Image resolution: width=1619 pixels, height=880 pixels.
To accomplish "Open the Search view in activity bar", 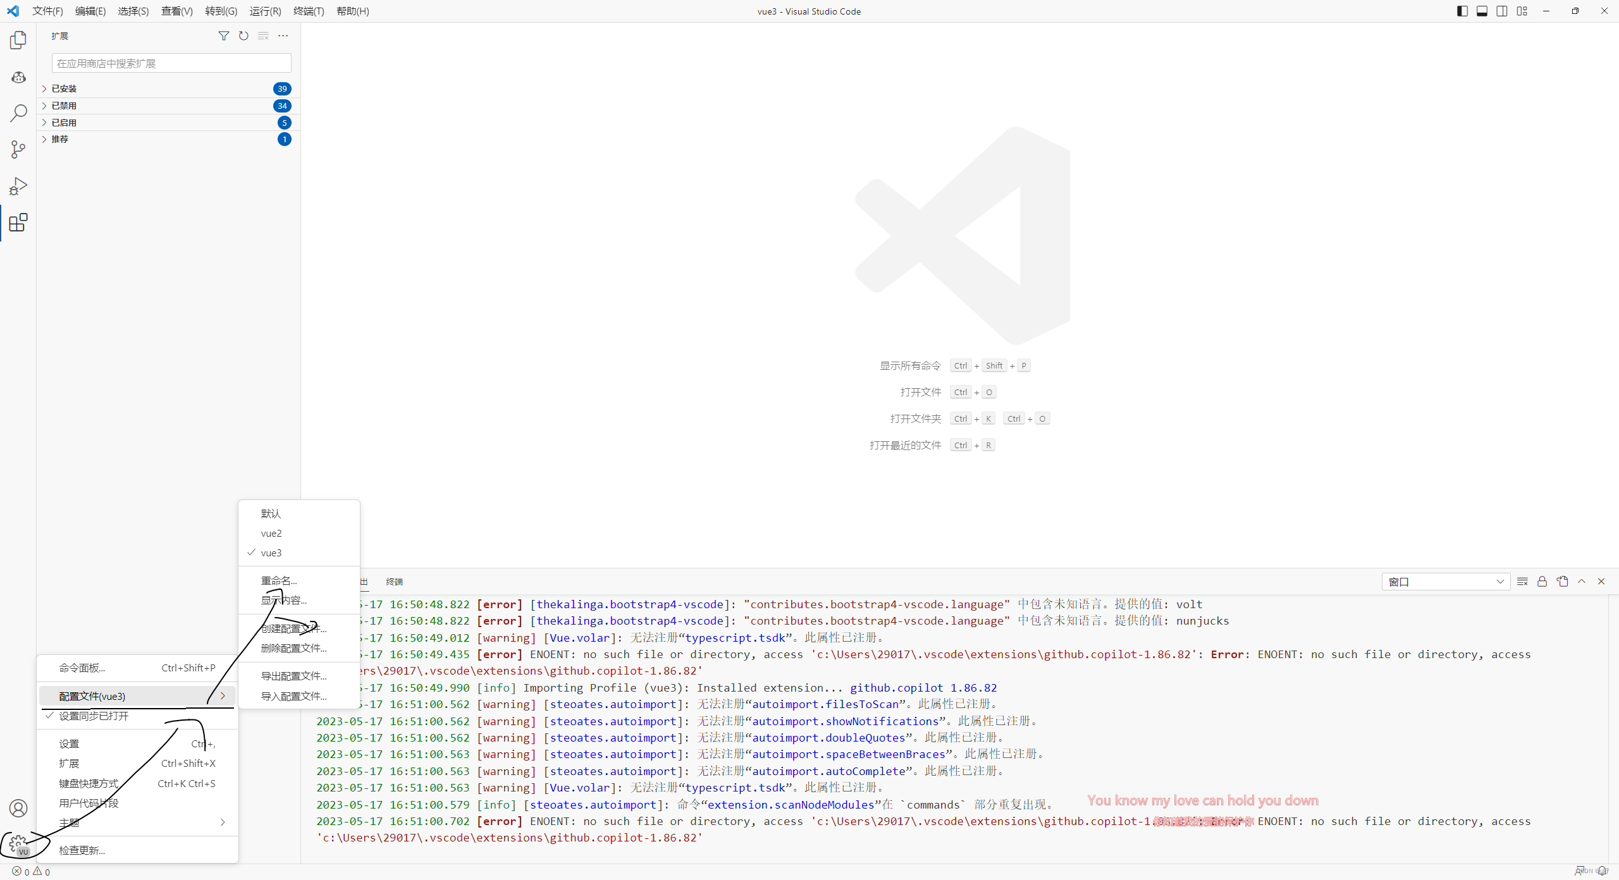I will (x=18, y=113).
